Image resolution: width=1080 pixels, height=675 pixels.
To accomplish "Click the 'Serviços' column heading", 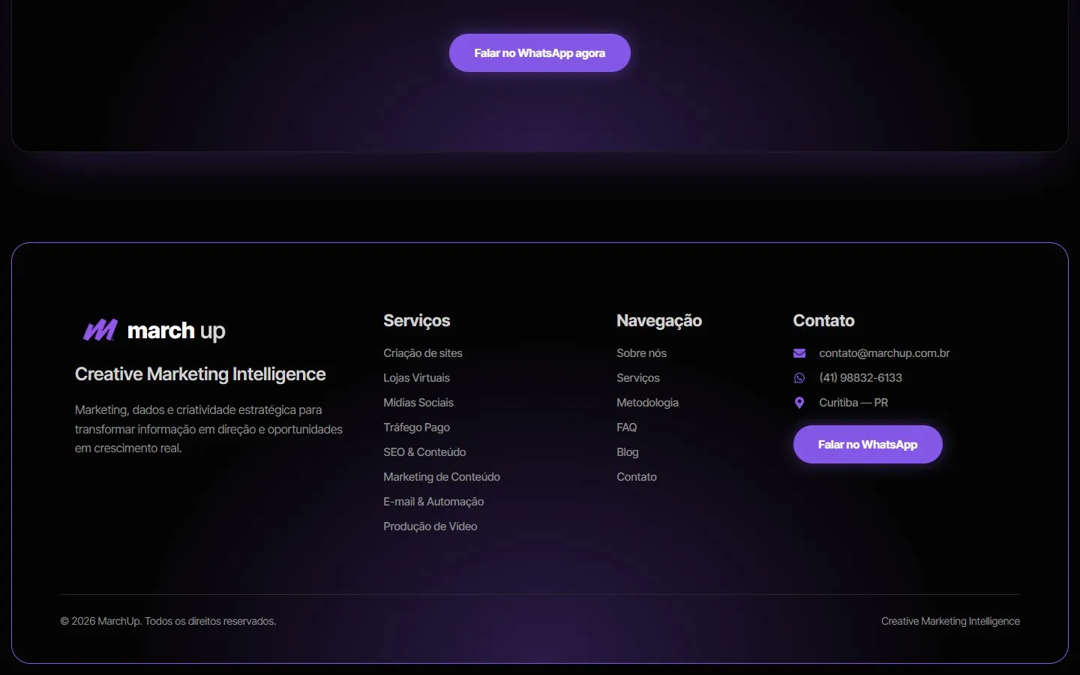I will pos(417,321).
